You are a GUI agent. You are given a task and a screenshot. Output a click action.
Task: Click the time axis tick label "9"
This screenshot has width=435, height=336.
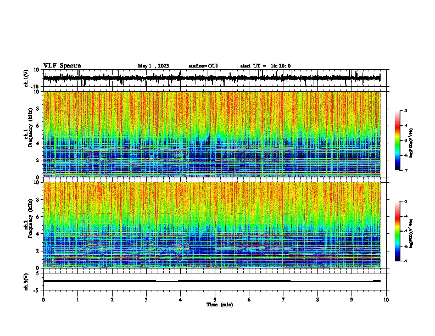coord(352,300)
